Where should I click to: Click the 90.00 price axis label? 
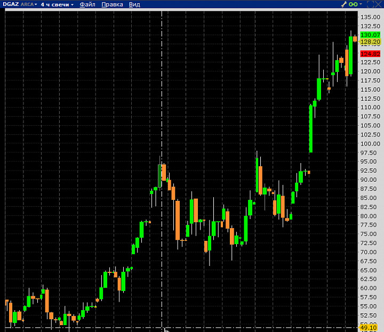tap(369, 180)
